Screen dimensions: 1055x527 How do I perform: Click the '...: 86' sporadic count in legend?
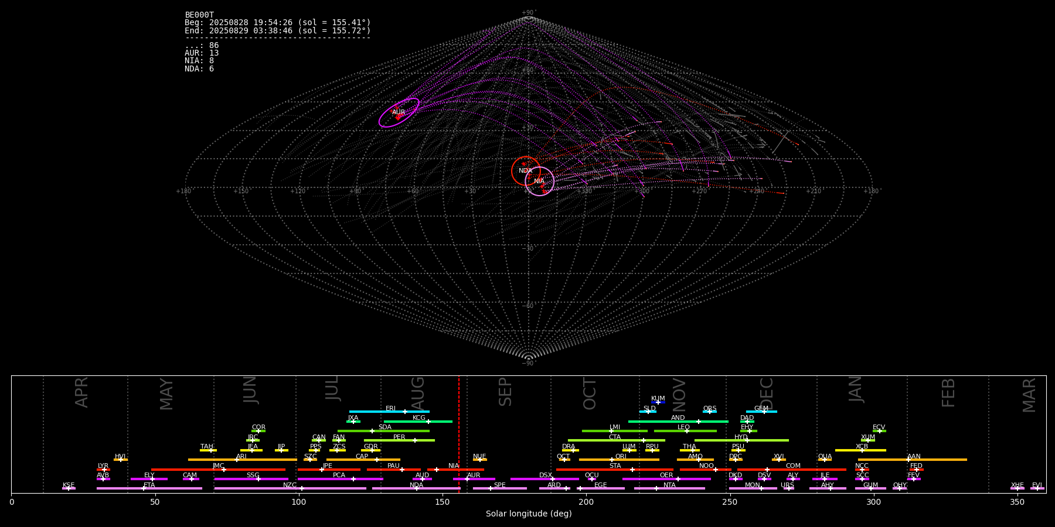[202, 46]
